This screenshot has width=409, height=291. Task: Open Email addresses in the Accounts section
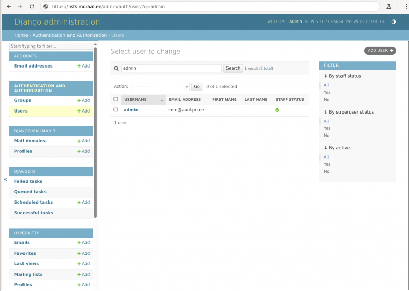pyautogui.click(x=33, y=66)
